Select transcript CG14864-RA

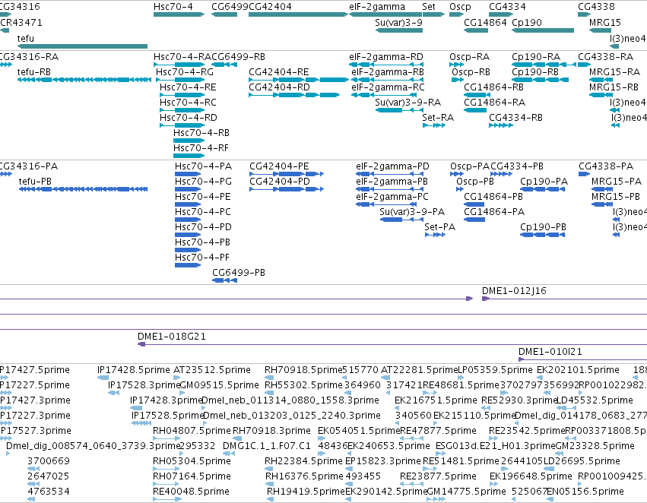(x=475, y=110)
